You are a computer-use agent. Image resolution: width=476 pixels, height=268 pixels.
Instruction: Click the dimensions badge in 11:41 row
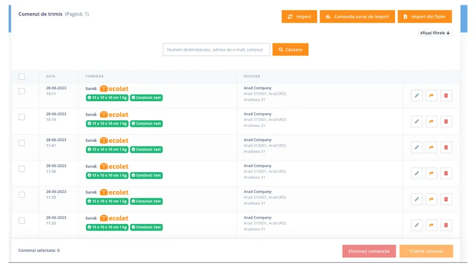click(x=107, y=149)
